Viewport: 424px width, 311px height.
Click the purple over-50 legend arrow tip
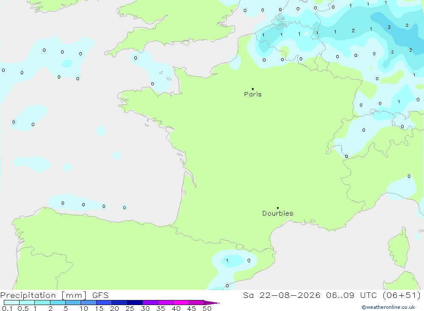[212, 303]
